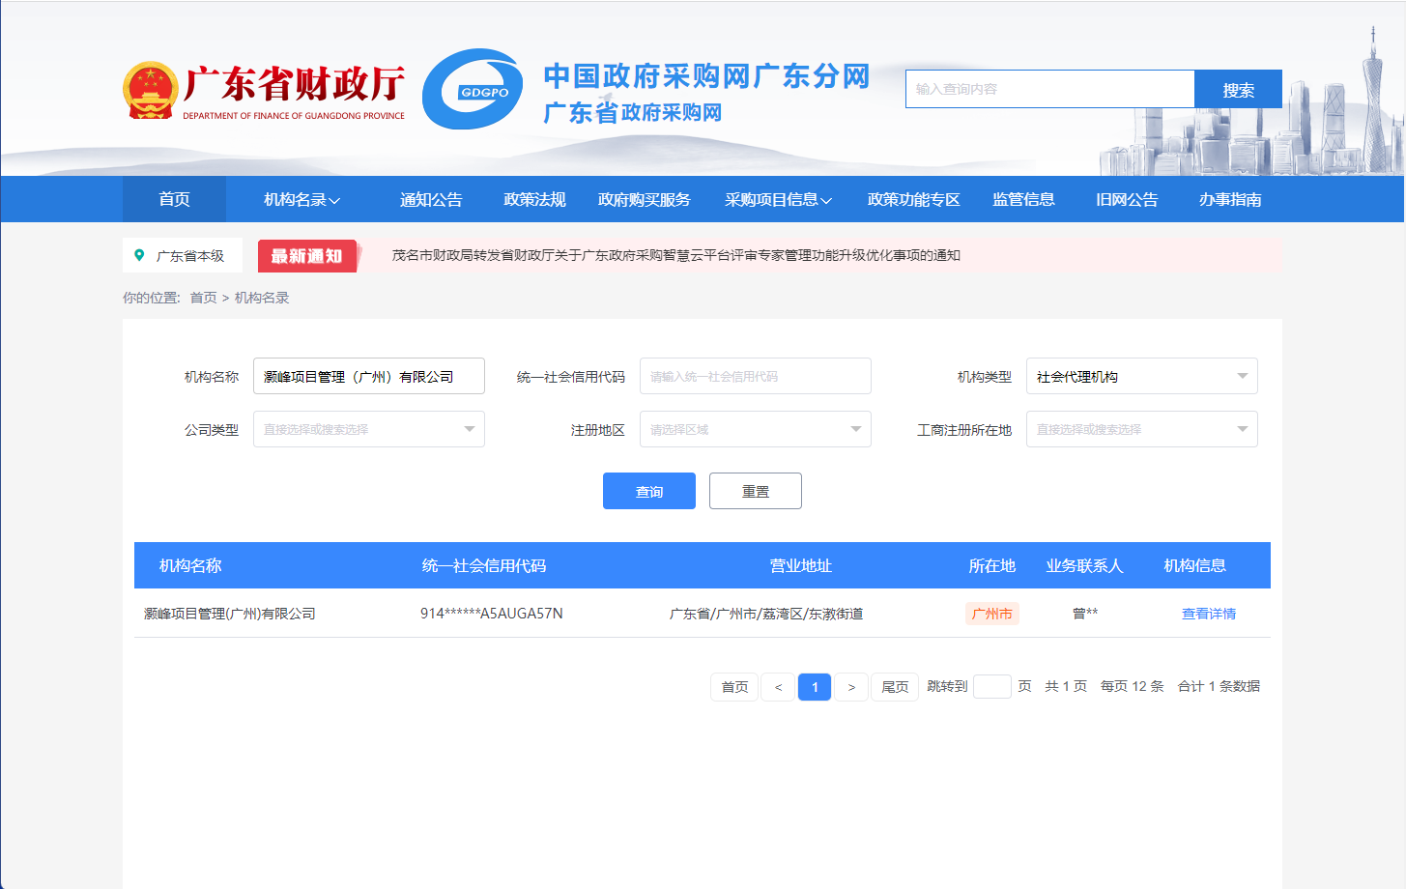Viewport: 1406px width, 889px height.
Task: Open the 通知公告 navigation tab
Action: pyautogui.click(x=431, y=200)
